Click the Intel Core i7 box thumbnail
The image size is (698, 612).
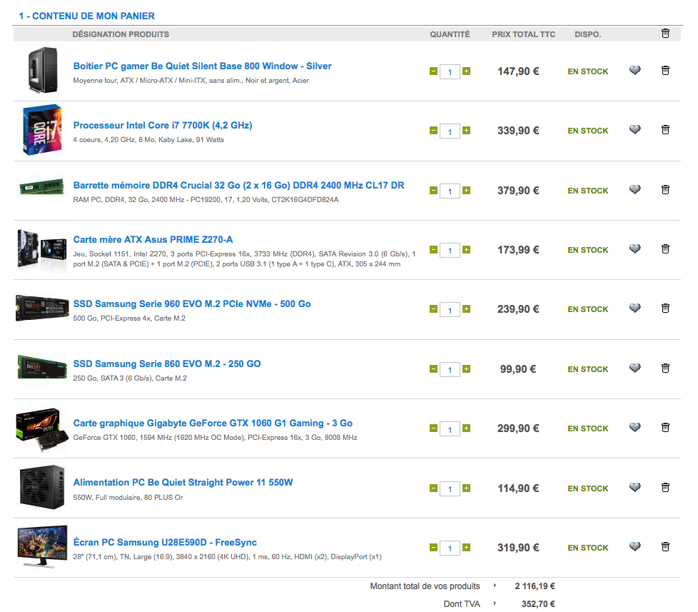pyautogui.click(x=42, y=130)
